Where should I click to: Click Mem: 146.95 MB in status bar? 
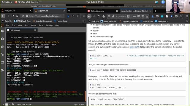[24, 105]
